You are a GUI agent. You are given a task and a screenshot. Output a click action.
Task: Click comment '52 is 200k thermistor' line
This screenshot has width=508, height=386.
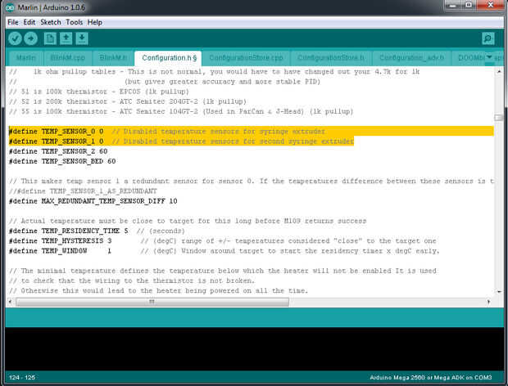pyautogui.click(x=128, y=101)
